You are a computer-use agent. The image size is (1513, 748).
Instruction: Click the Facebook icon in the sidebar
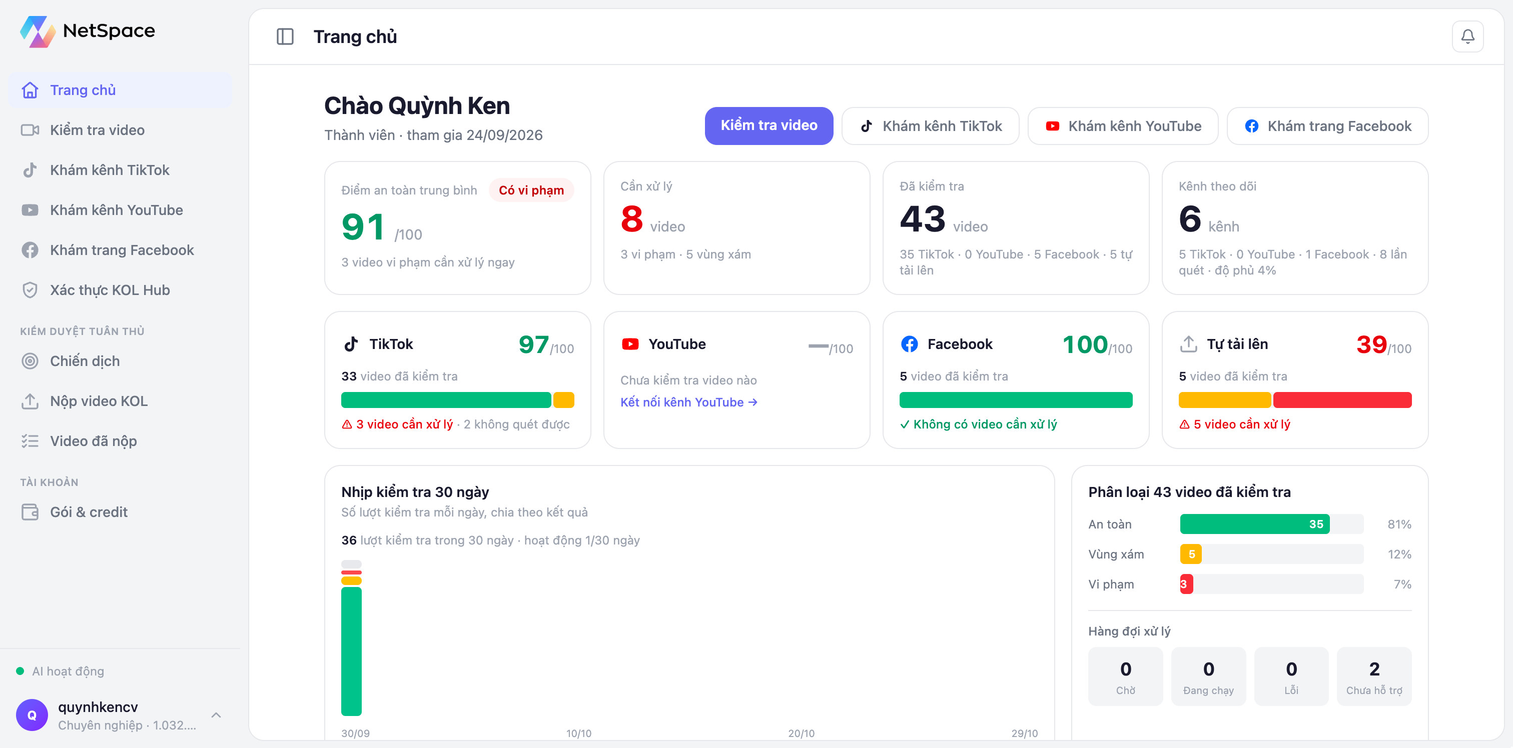tap(30, 249)
